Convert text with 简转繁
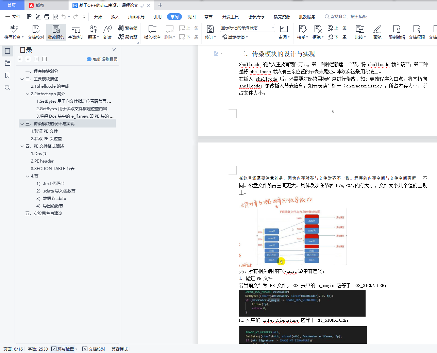The width and height of the screenshot is (437, 353). pyautogui.click(x=128, y=37)
